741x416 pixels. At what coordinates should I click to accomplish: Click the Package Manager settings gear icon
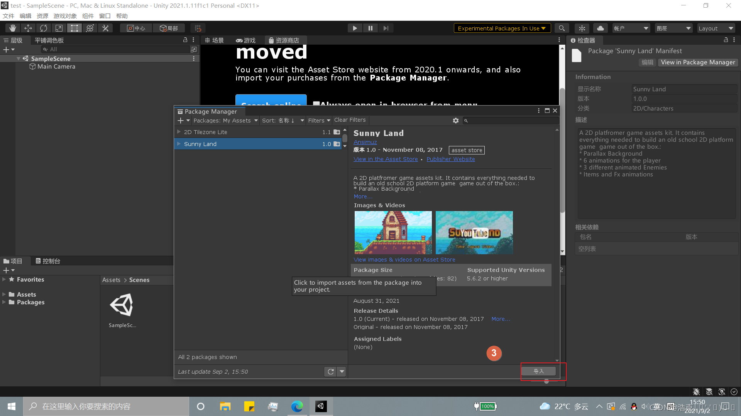click(x=455, y=120)
